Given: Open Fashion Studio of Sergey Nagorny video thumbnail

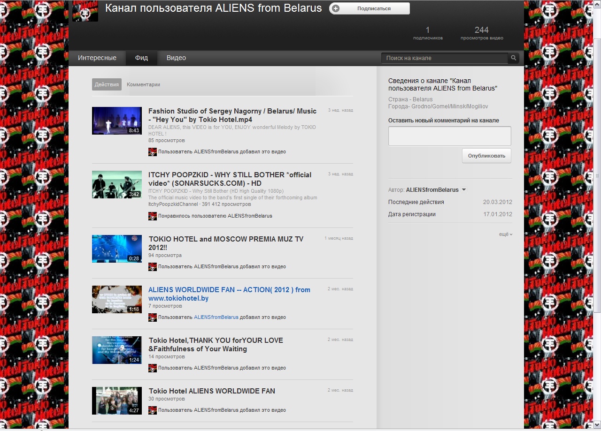Looking at the screenshot, I should click(x=117, y=121).
